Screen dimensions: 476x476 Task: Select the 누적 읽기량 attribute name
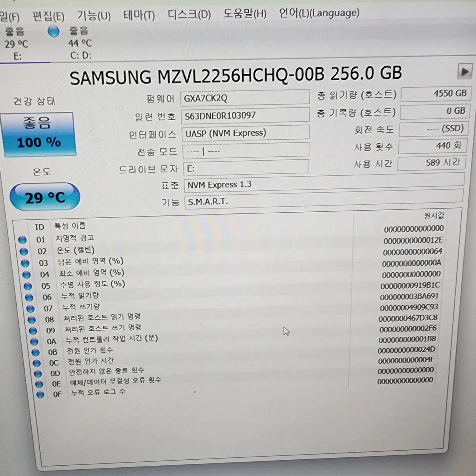click(x=80, y=296)
